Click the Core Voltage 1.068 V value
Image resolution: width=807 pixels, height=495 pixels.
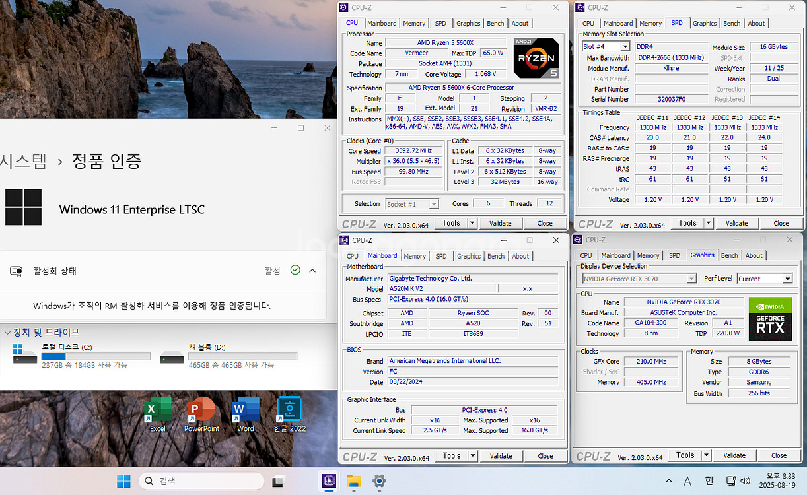[x=485, y=74]
